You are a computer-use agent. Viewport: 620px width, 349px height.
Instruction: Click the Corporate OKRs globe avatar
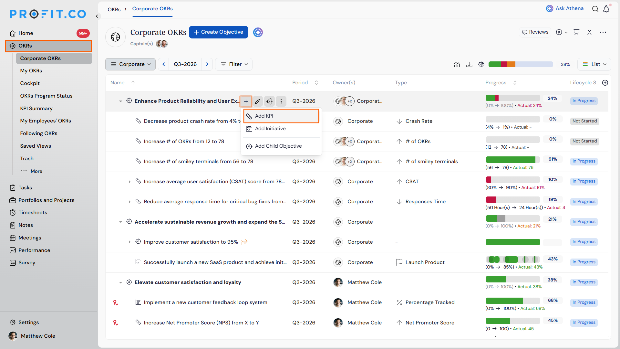coord(115,37)
